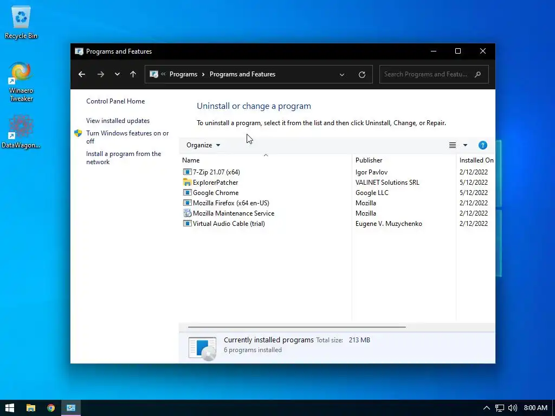Image resolution: width=555 pixels, height=416 pixels.
Task: Open the Windows Start menu
Action: 10,408
